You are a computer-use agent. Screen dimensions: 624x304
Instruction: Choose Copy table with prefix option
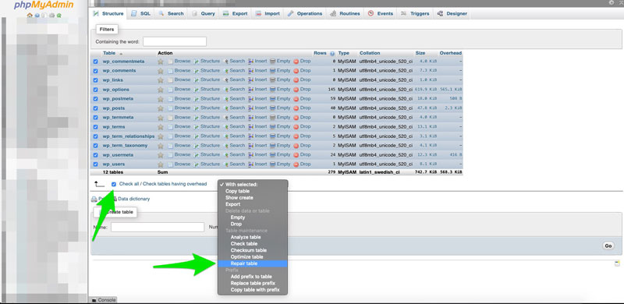click(253, 290)
